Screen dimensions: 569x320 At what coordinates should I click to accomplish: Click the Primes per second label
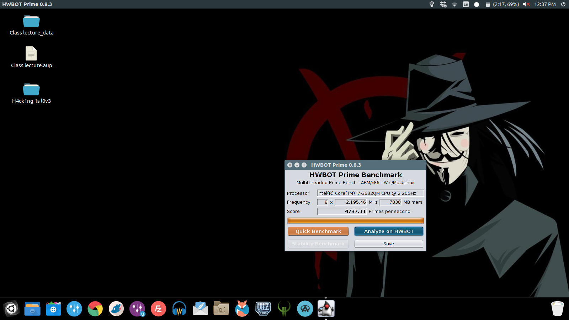point(389,211)
